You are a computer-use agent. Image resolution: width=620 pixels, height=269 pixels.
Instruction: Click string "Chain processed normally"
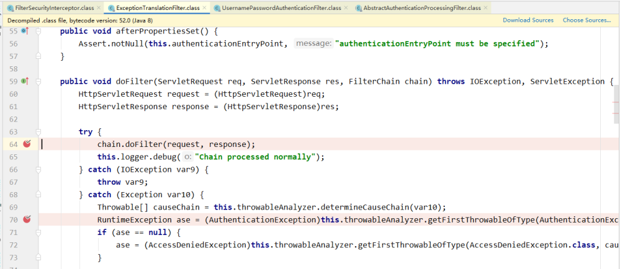[x=256, y=157]
